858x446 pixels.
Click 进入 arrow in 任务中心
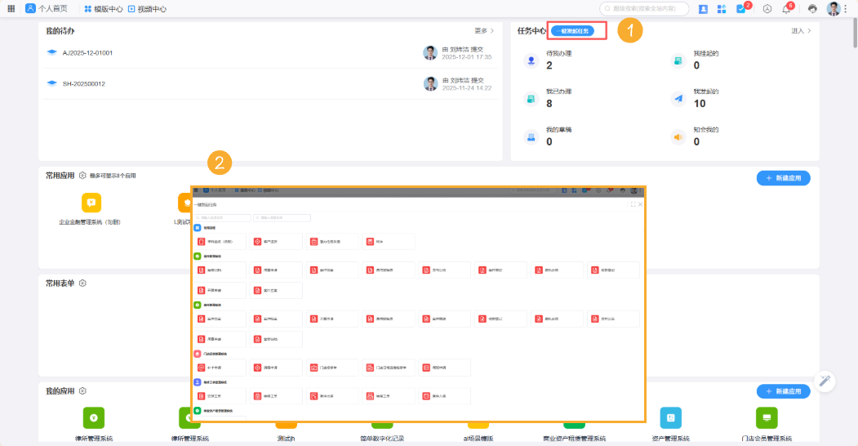click(x=802, y=31)
